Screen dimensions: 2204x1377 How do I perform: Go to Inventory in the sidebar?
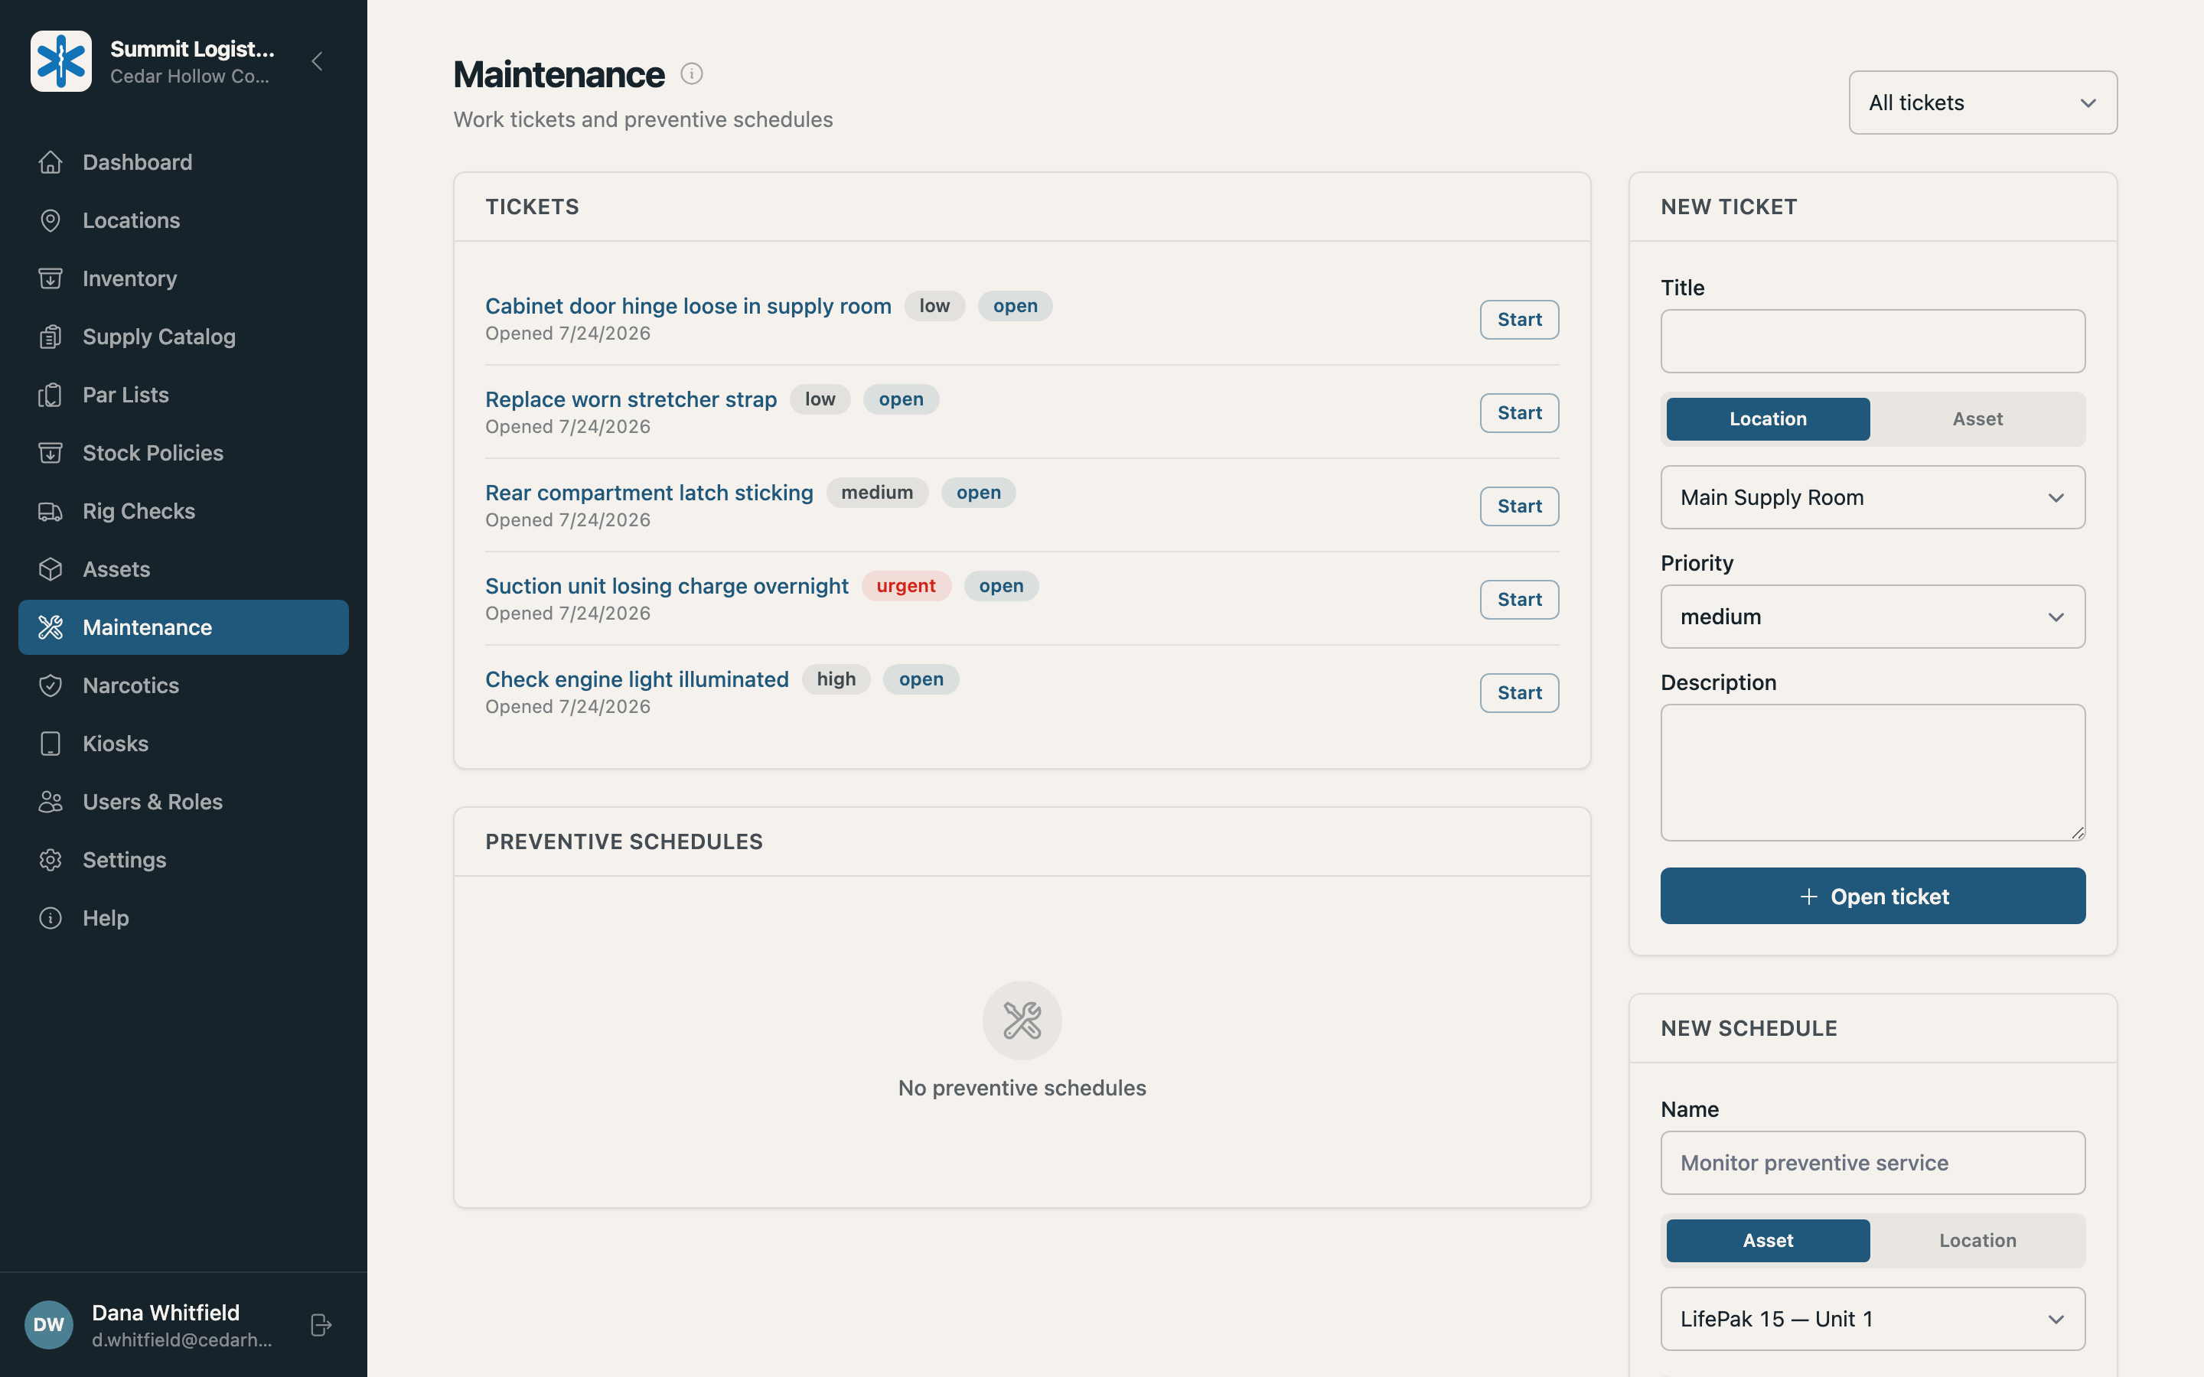click(x=183, y=278)
